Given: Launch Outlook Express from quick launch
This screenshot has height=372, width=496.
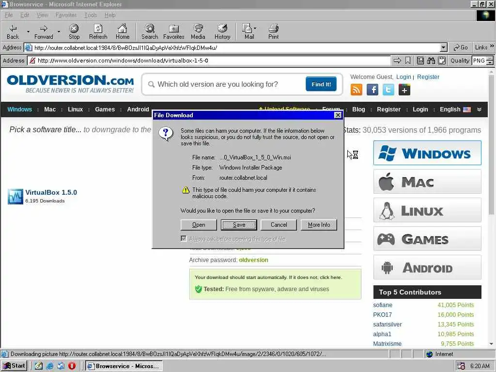Looking at the screenshot, I should tap(61, 366).
